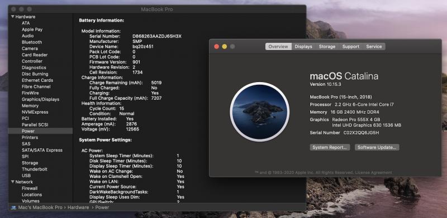This screenshot has height=218, width=447.
Task: Click the Device Name value bq20z451
Action: coord(143,46)
